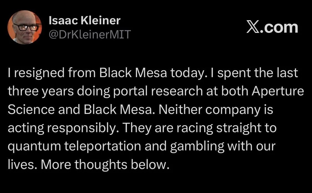Click the word "gambling" in the post
The height and width of the screenshot is (193, 312).
[197, 146]
